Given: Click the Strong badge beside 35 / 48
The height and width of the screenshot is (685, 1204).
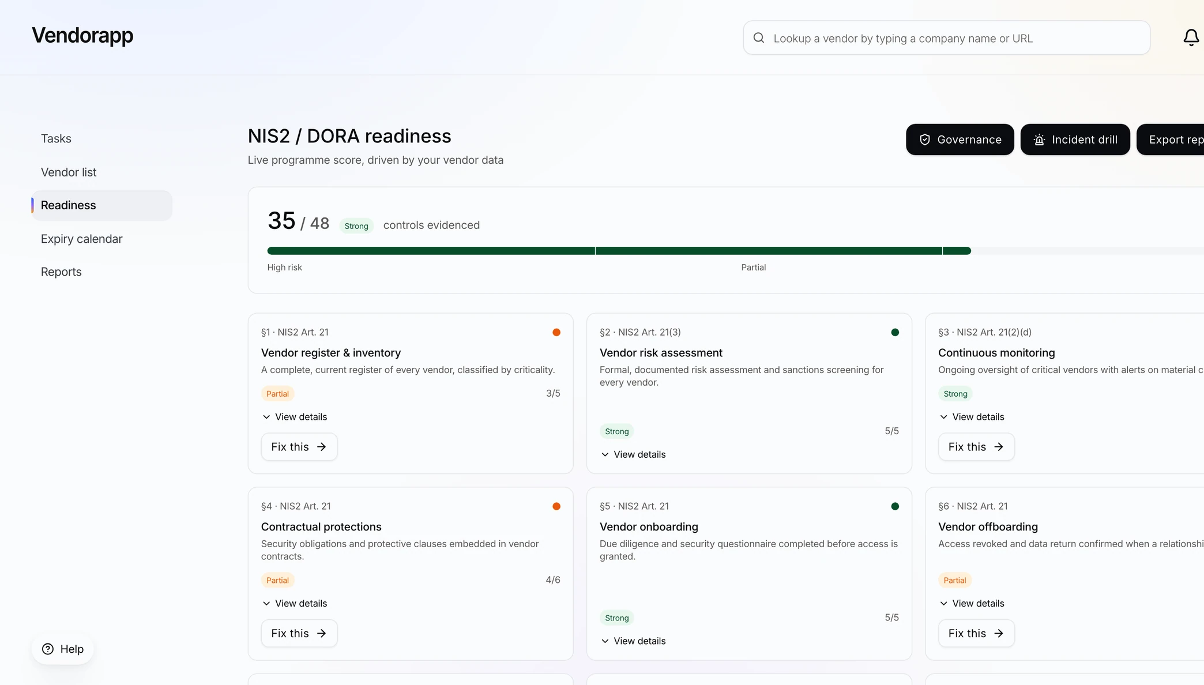Looking at the screenshot, I should (356, 226).
